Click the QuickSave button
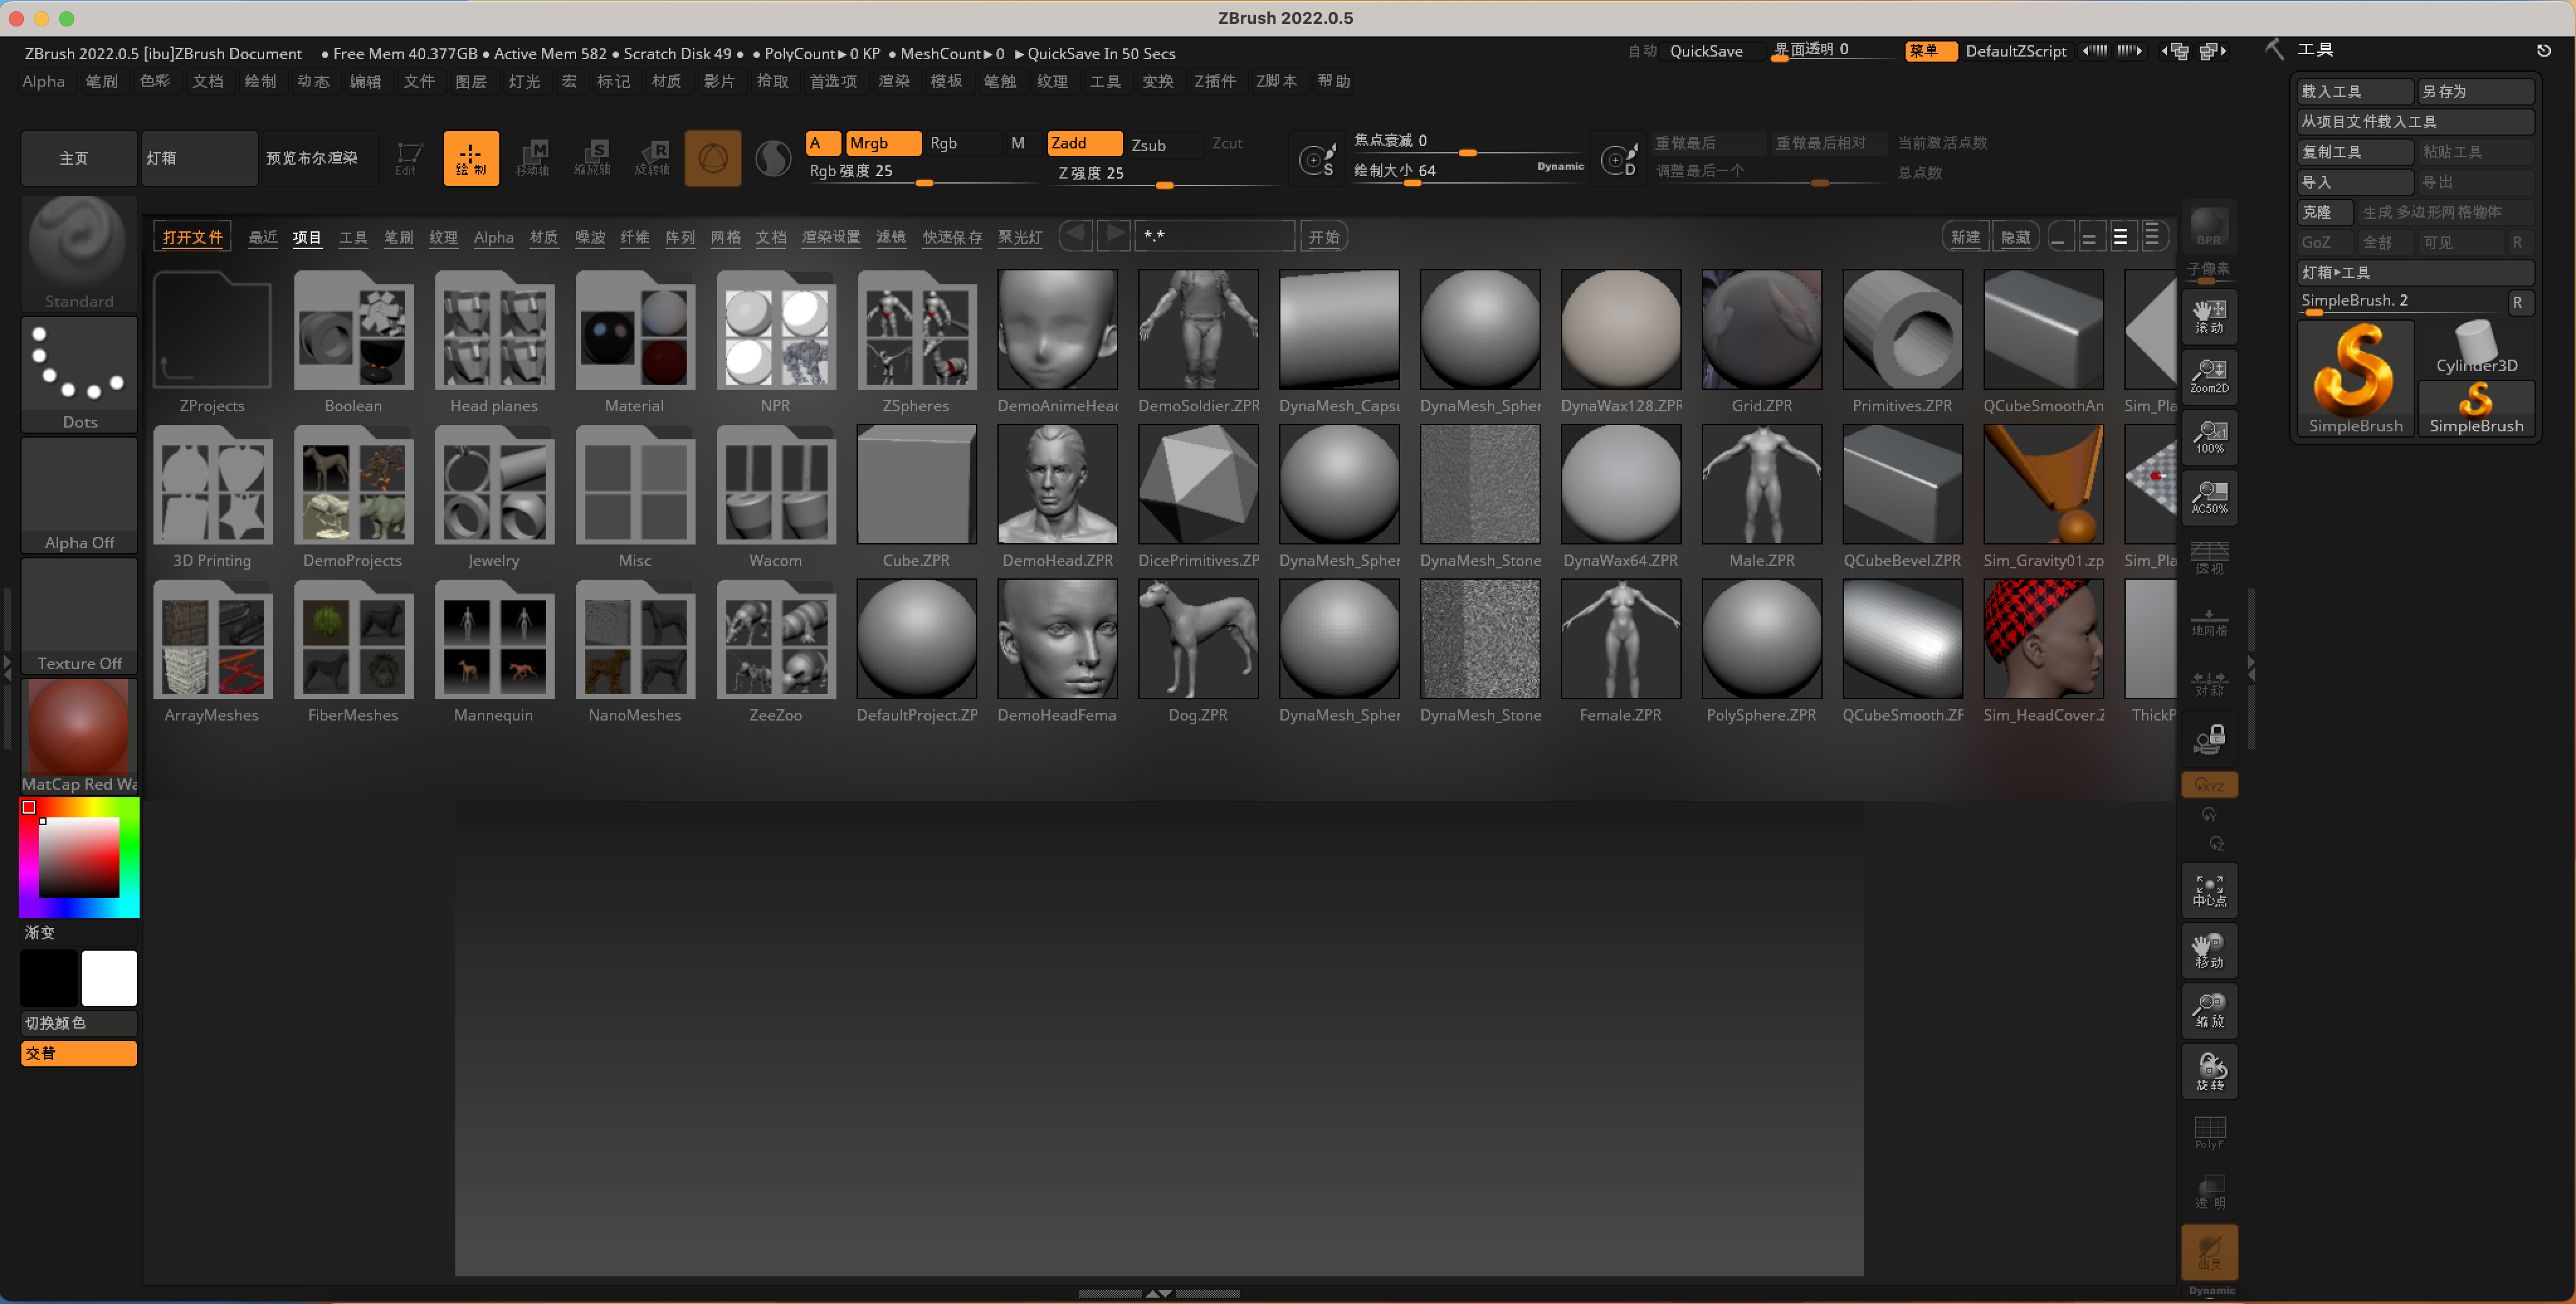 tap(1705, 51)
